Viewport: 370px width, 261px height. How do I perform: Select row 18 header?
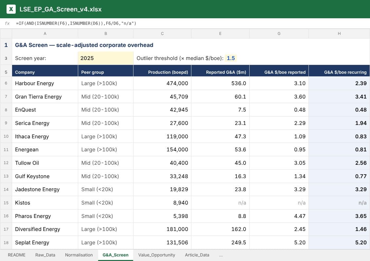pos(6,242)
